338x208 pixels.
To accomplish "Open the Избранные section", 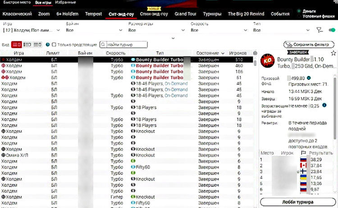I will pos(65,2).
